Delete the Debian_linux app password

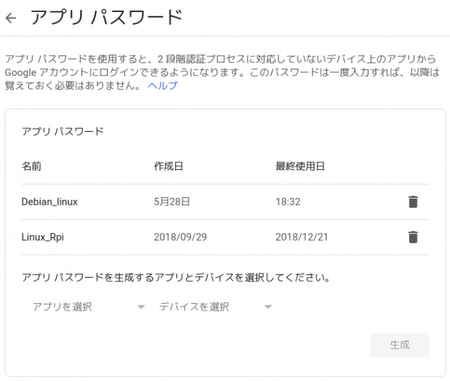point(413,202)
